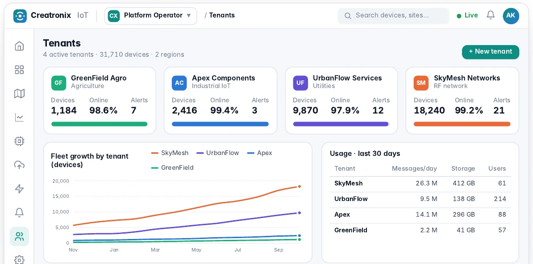Click the 97.9% online value

coord(345,111)
